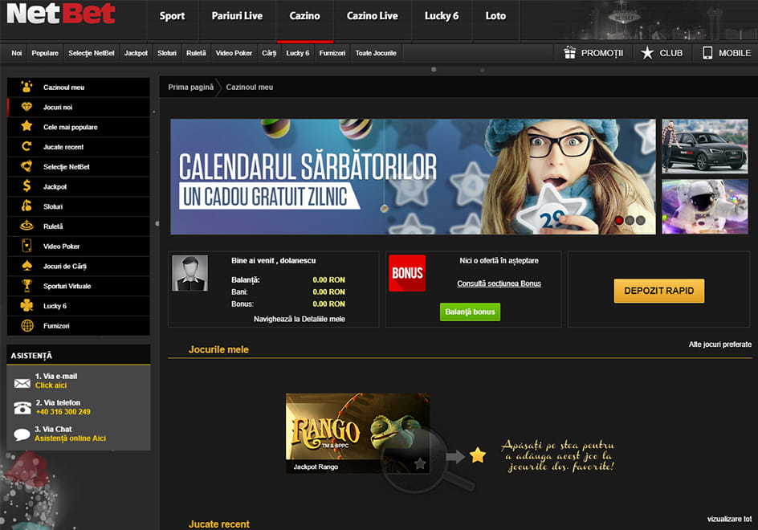Click the red BONUS icon
The width and height of the screenshot is (758, 530).
pos(407,273)
